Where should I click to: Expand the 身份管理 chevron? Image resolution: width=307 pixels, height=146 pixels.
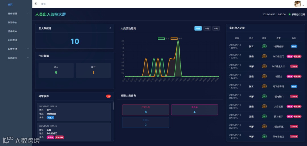point(28,13)
